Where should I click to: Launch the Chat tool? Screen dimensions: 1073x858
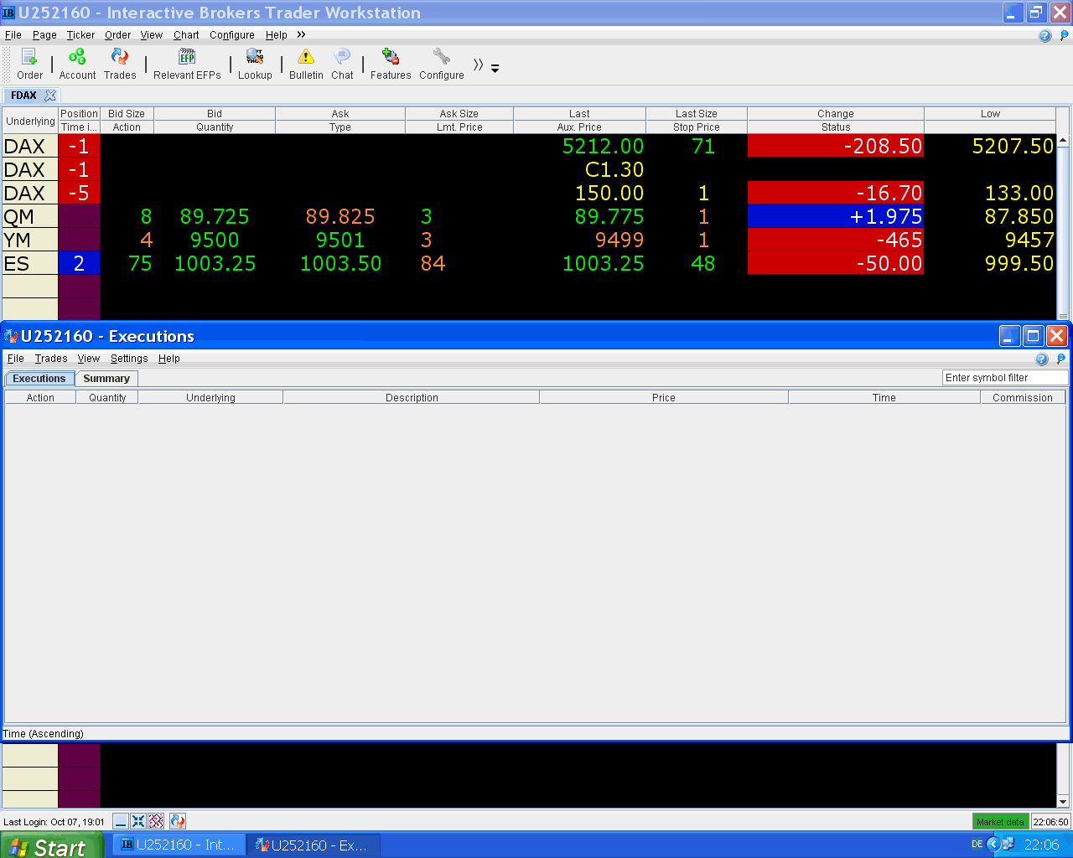[342, 64]
